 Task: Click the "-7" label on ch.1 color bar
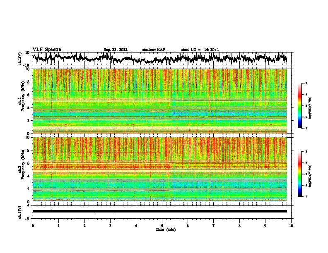click(306, 128)
